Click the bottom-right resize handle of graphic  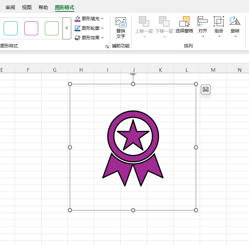click(196, 210)
